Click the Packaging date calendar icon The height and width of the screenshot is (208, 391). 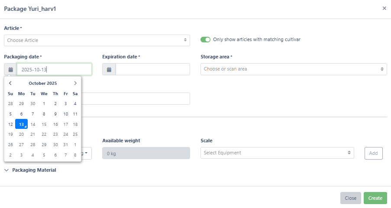(x=10, y=69)
